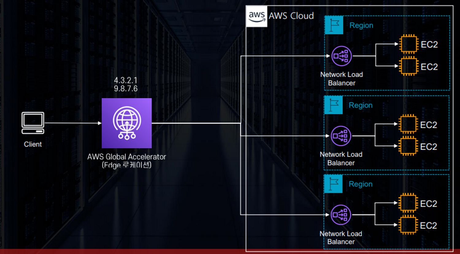Viewport: 460px width, 254px height.
Task: Select the lower EC2 chip icon in middle Region
Action: 408,146
